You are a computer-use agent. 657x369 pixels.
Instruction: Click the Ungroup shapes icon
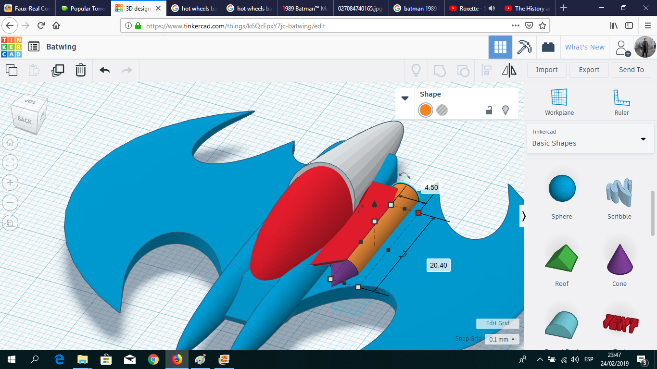463,71
